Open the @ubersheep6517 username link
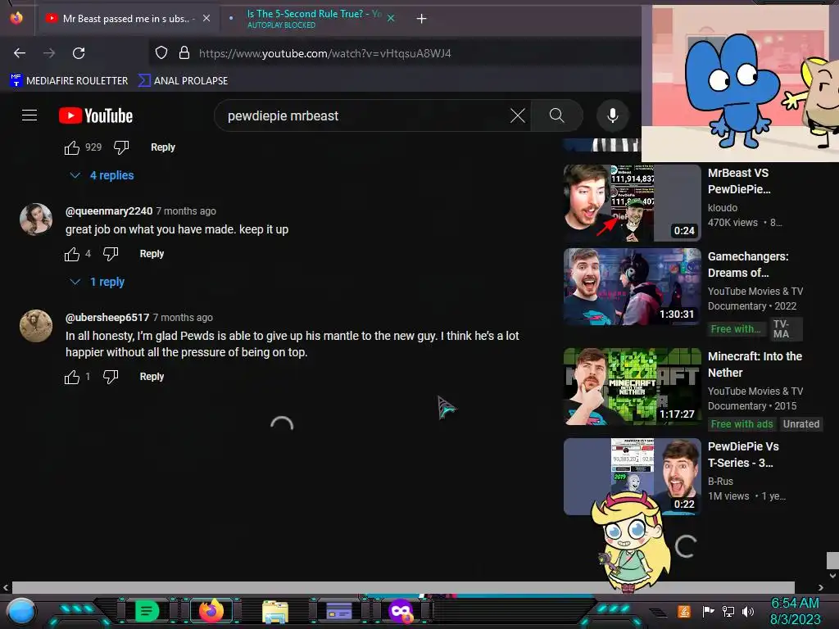 (107, 318)
